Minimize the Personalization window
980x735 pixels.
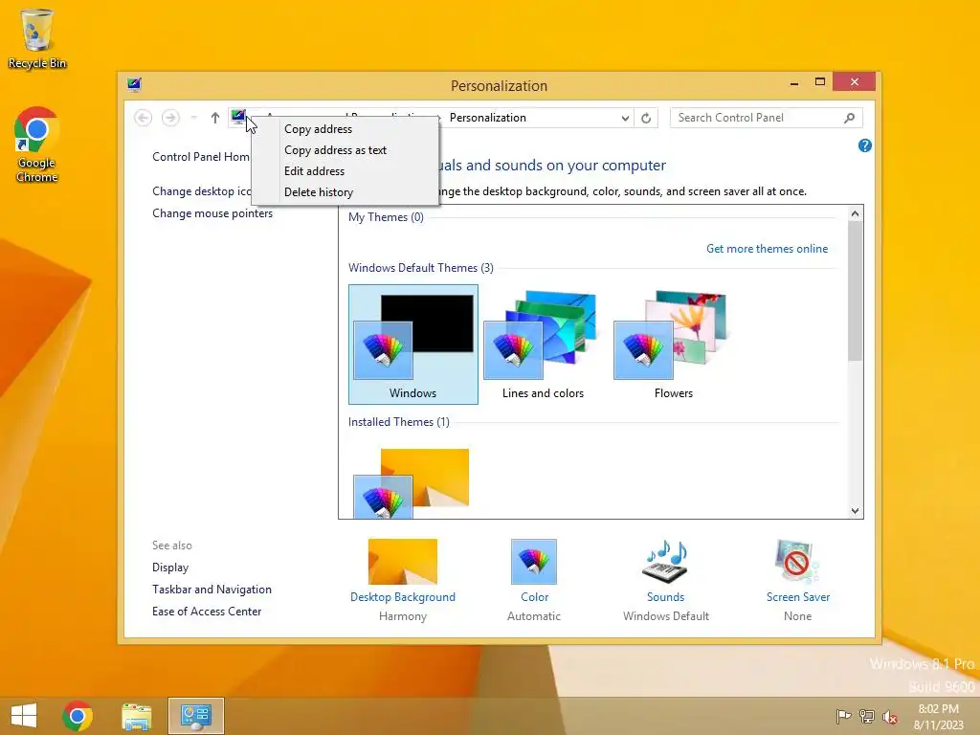pyautogui.click(x=793, y=82)
